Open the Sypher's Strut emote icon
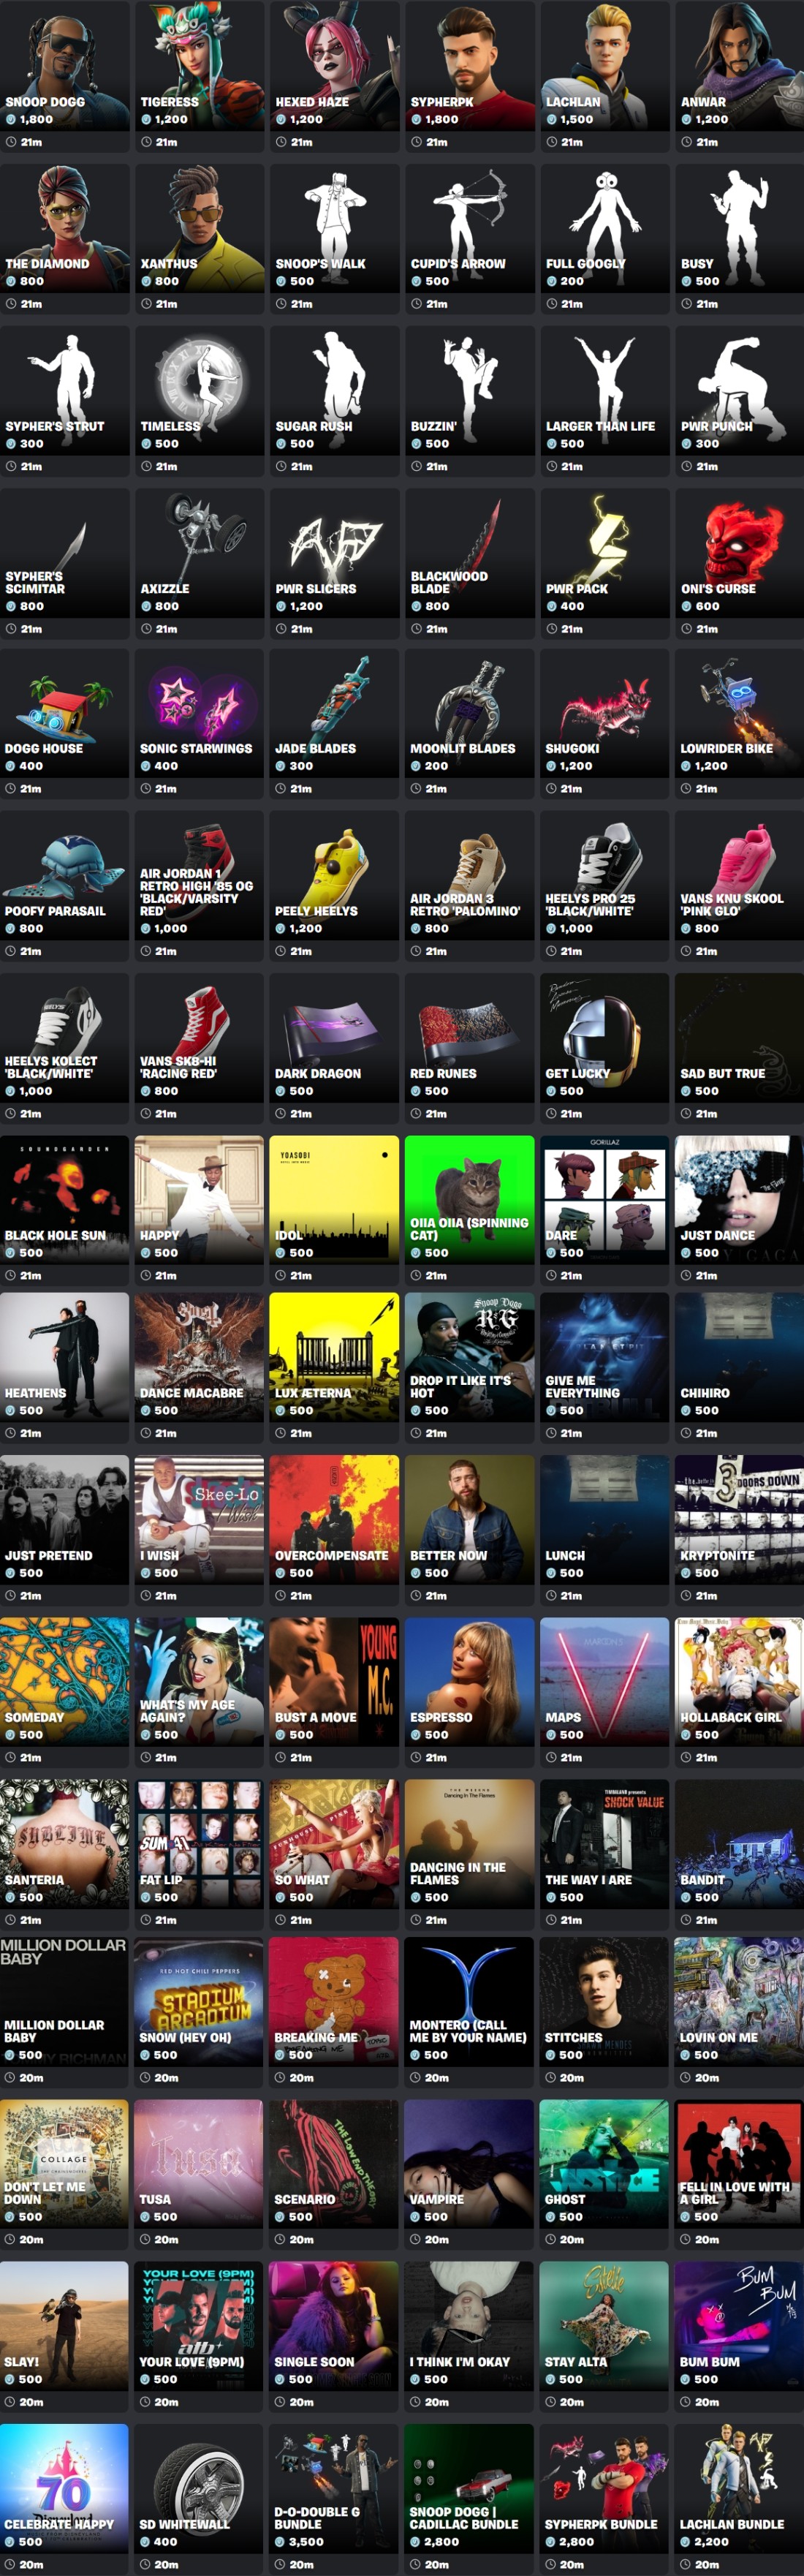804x2576 pixels. (x=65, y=390)
